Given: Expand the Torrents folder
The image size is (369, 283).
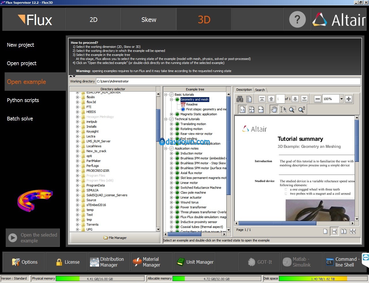Looking at the screenshot, I should [x=77, y=224].
